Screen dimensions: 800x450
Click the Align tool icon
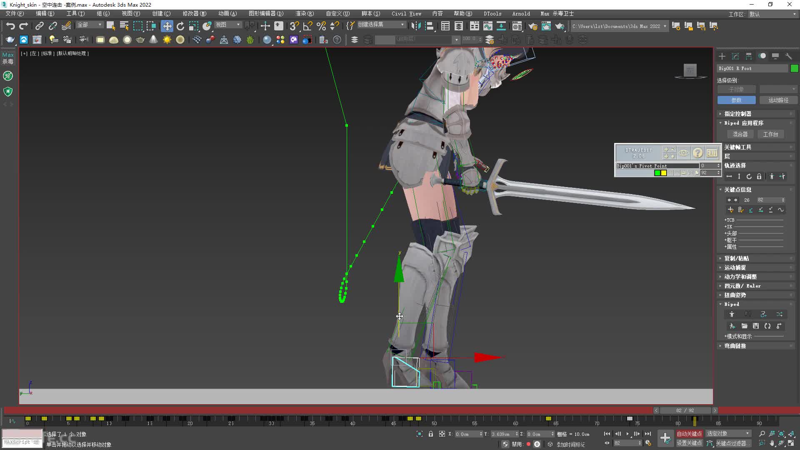tap(429, 26)
